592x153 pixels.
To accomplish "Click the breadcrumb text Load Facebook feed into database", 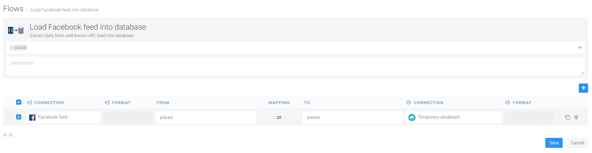I will [64, 10].
